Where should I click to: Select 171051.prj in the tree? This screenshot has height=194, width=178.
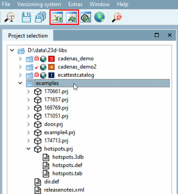click(56, 116)
